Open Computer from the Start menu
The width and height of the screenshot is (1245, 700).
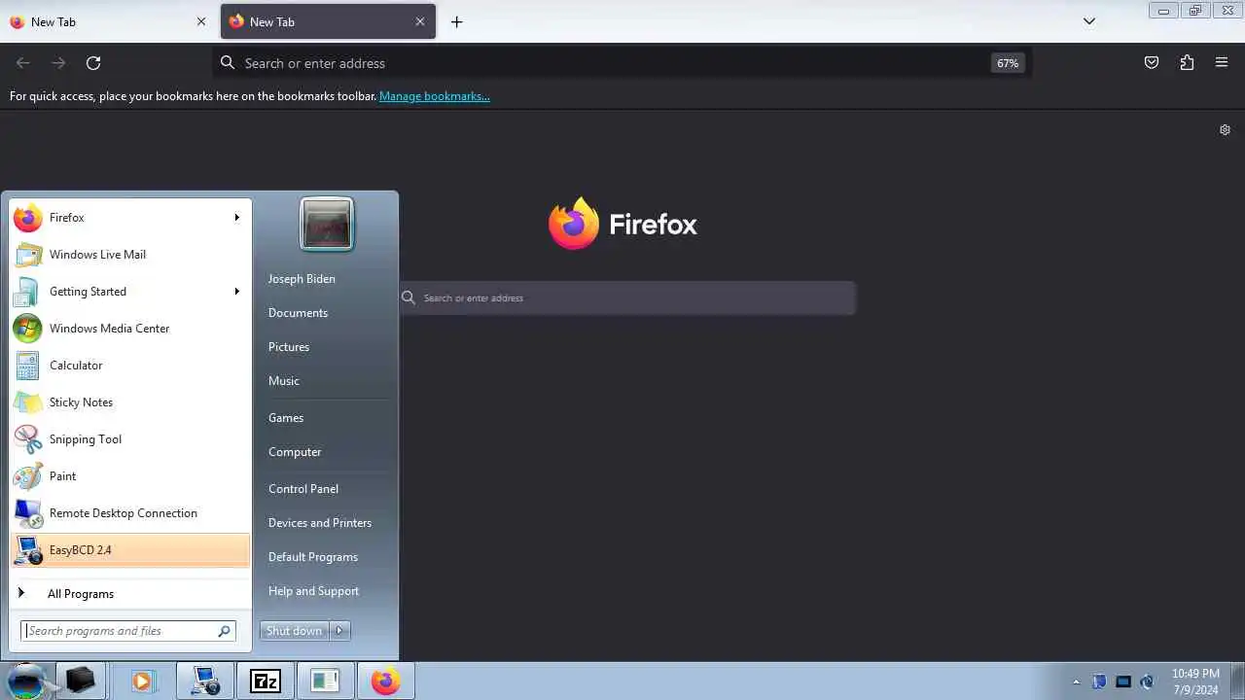point(295,452)
